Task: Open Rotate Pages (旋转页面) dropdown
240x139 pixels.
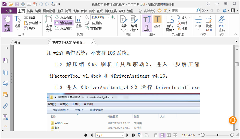Action: click(170, 23)
